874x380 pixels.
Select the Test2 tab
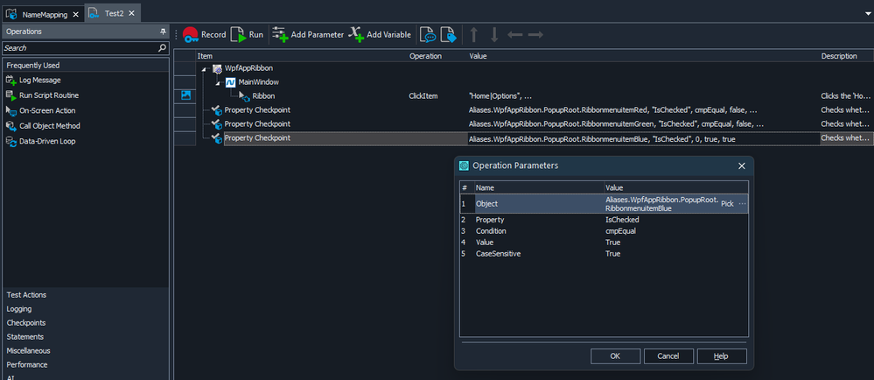tap(114, 13)
